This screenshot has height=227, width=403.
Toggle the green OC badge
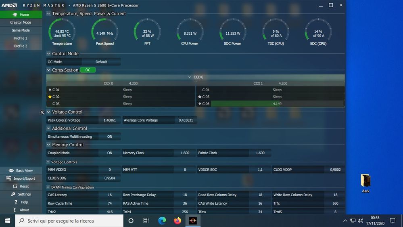click(88, 70)
